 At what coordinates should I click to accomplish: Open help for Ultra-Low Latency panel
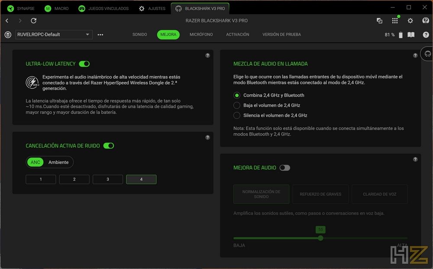(208, 55)
